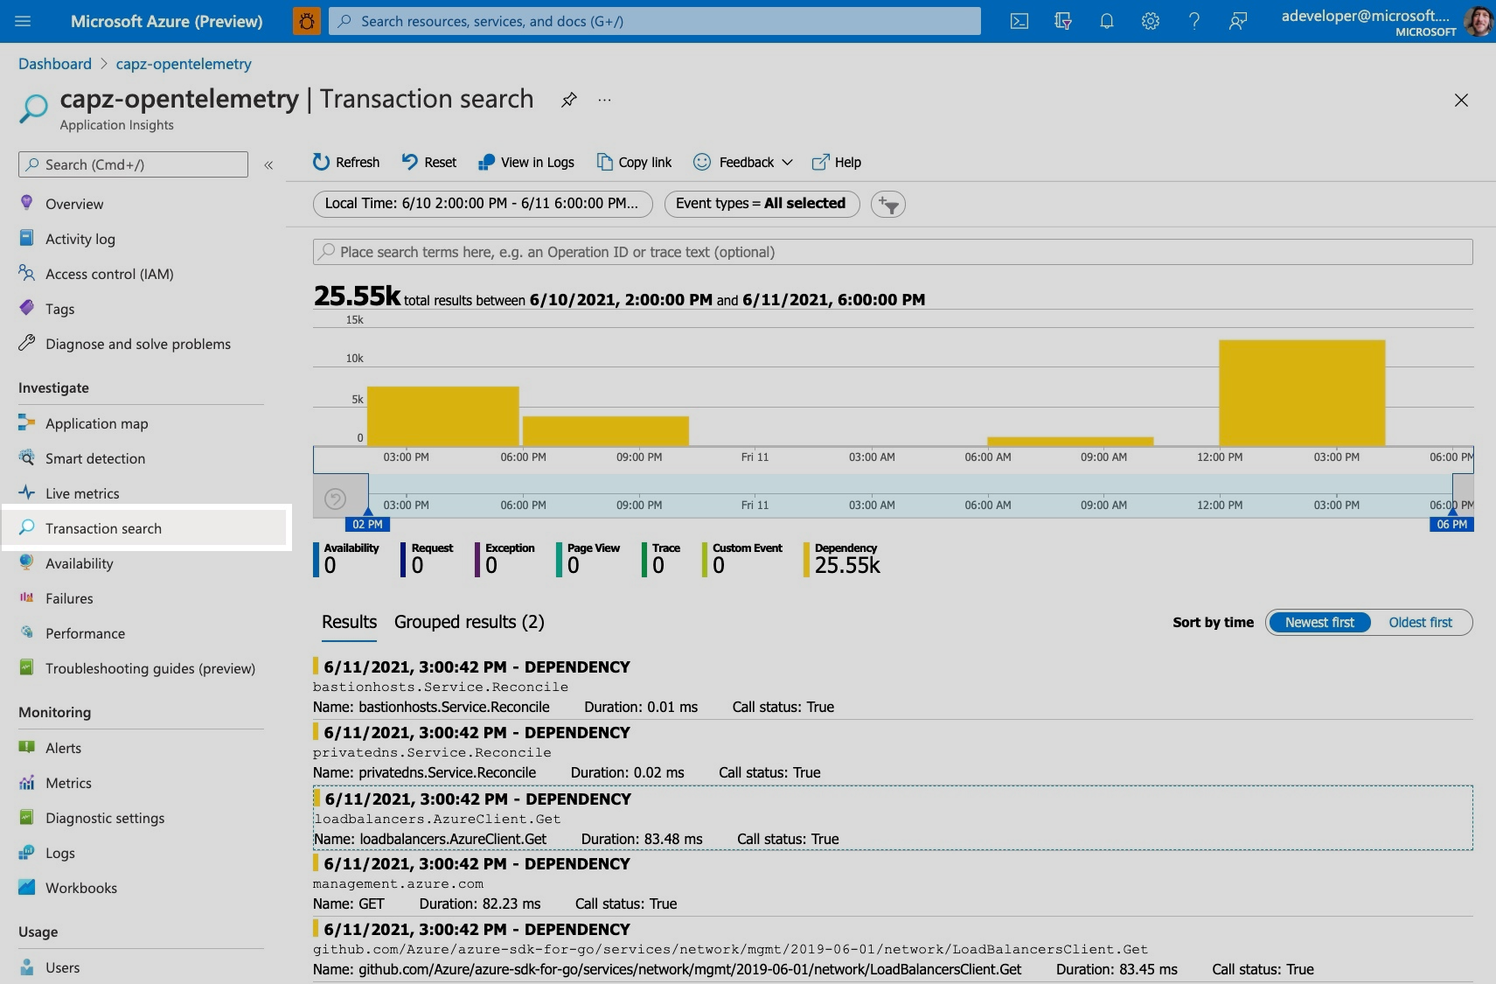
Task: Click the top bar feedback person icon
Action: (1238, 21)
